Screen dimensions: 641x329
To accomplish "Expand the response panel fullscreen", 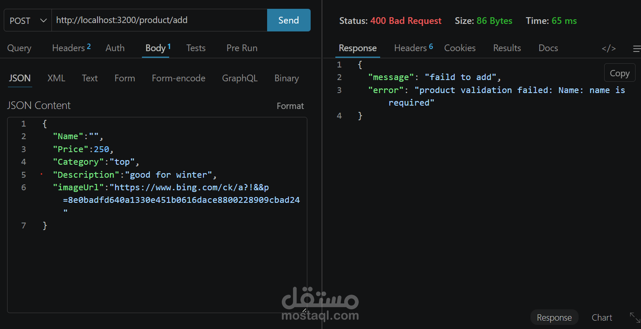I will tap(635, 317).
